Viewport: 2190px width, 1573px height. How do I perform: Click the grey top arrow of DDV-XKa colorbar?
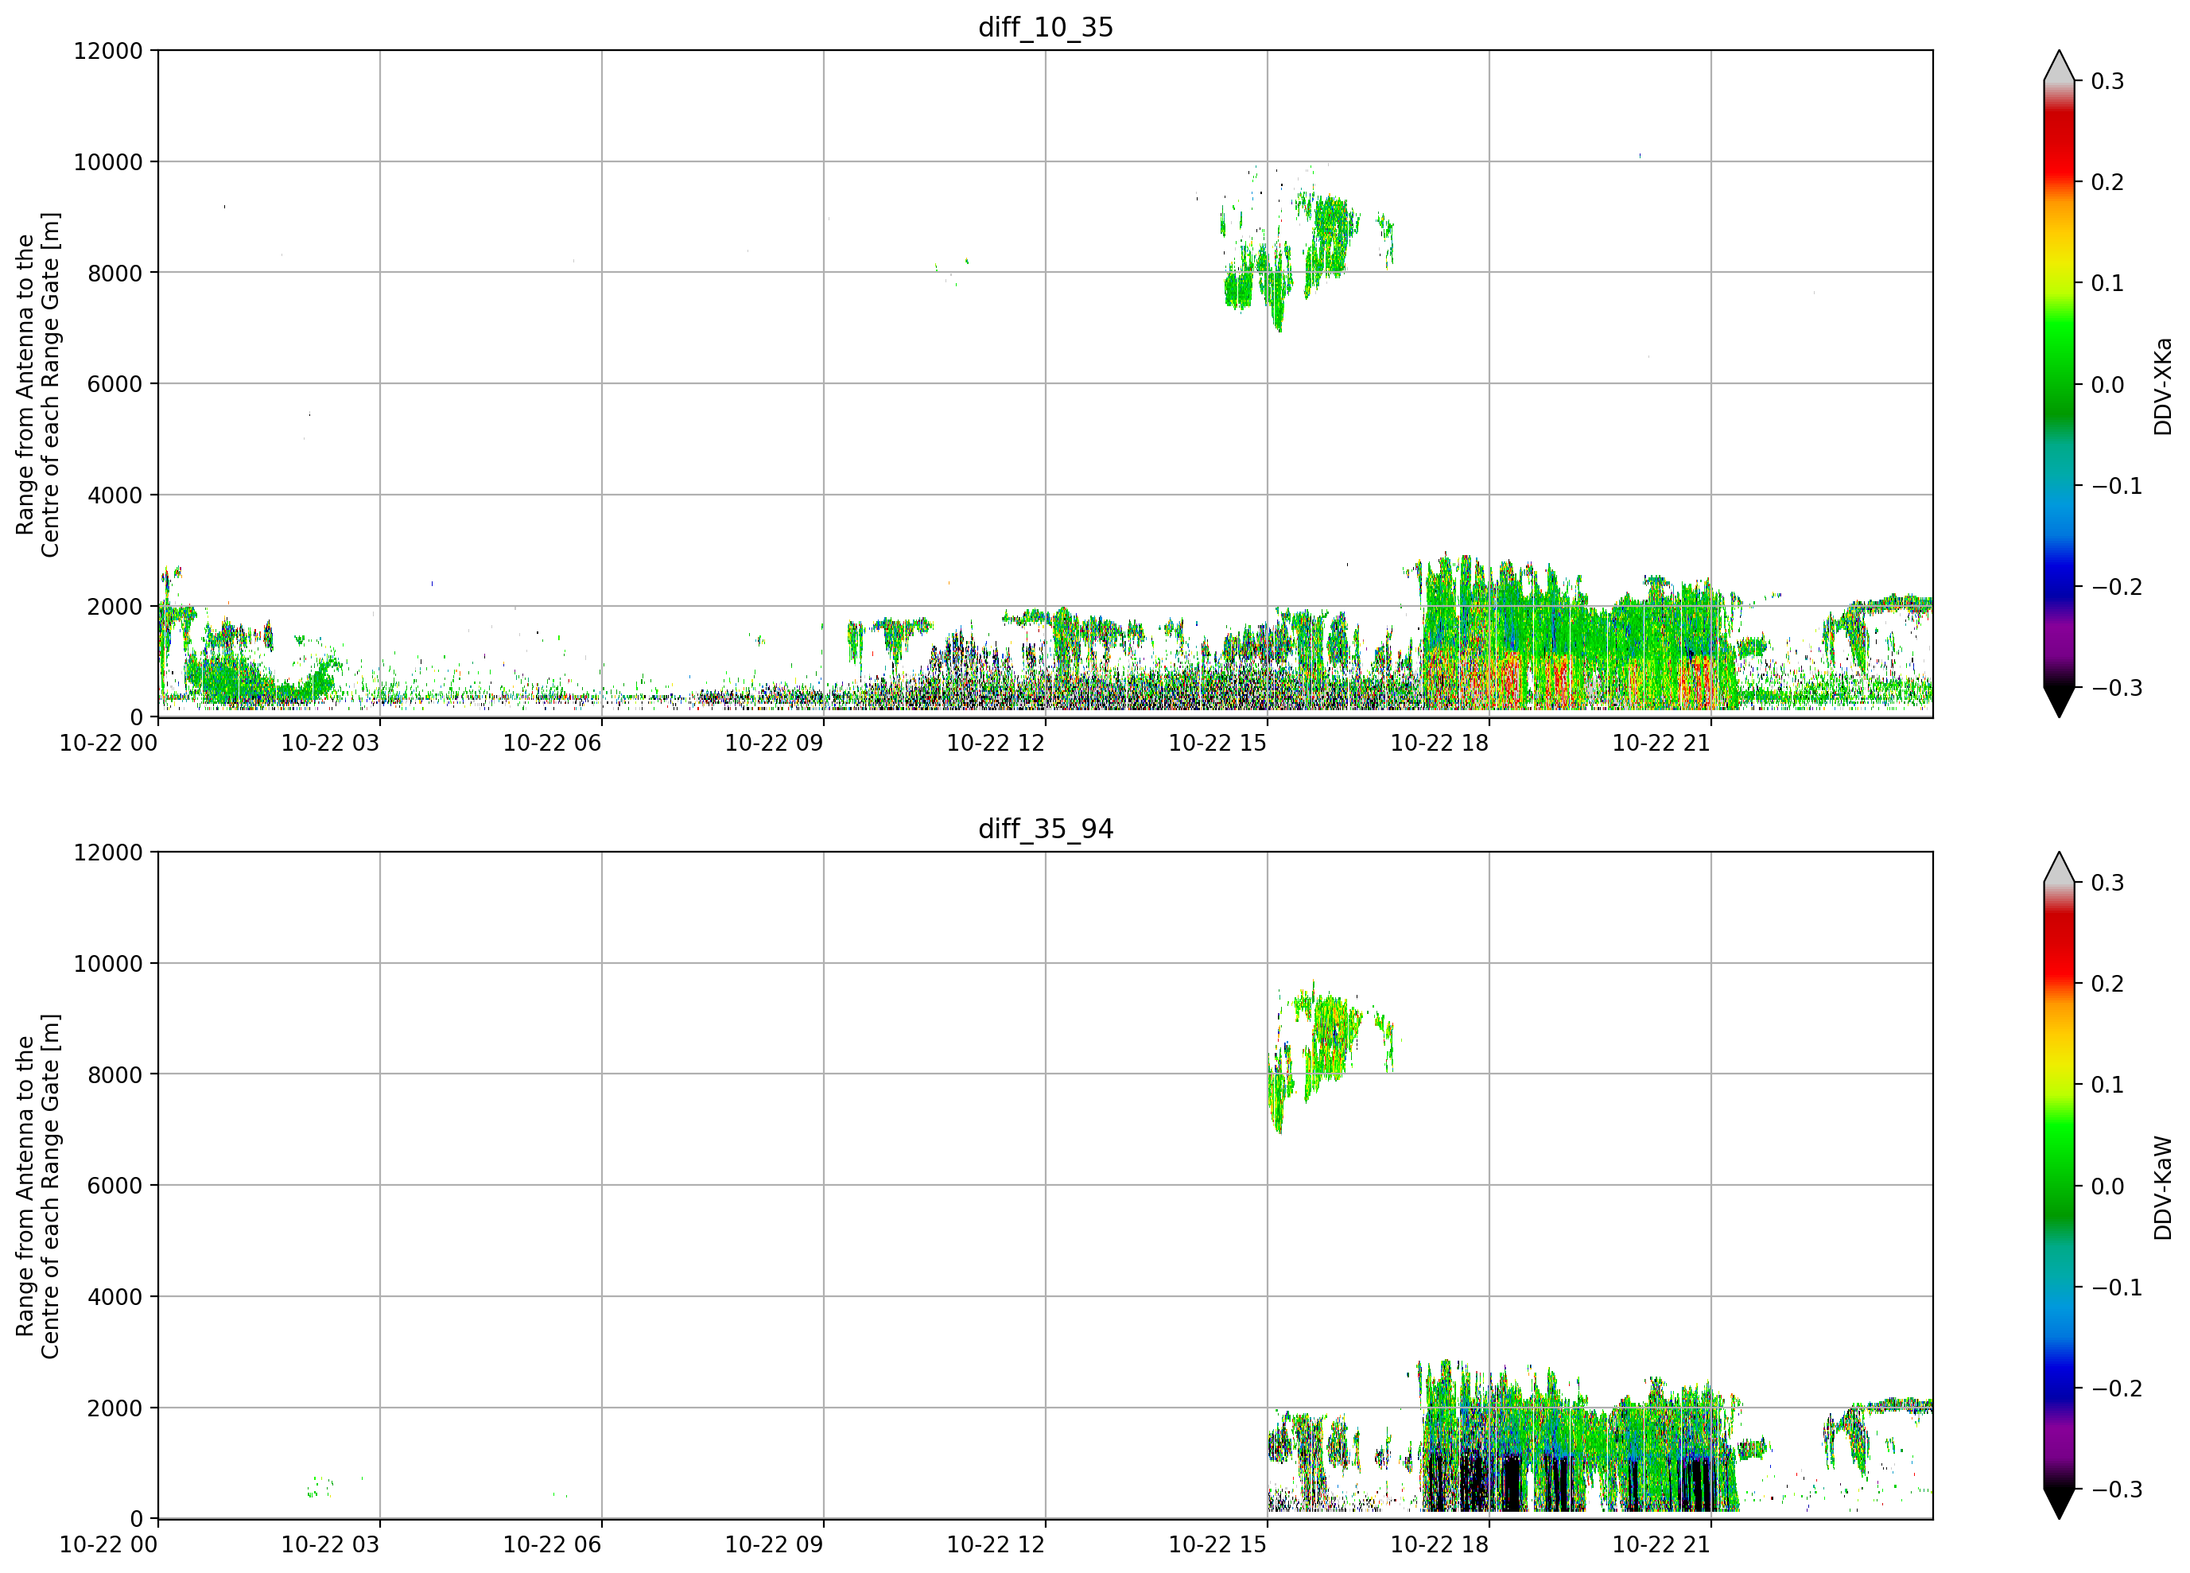(2059, 67)
